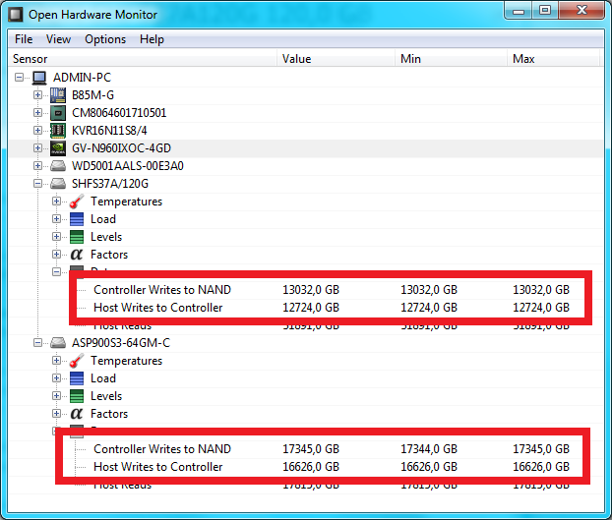Expand the WD5001AALS-00E3A0 drive node

37,166
